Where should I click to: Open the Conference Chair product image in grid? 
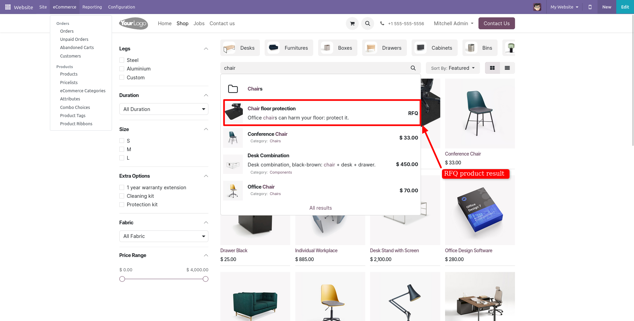[x=480, y=113]
